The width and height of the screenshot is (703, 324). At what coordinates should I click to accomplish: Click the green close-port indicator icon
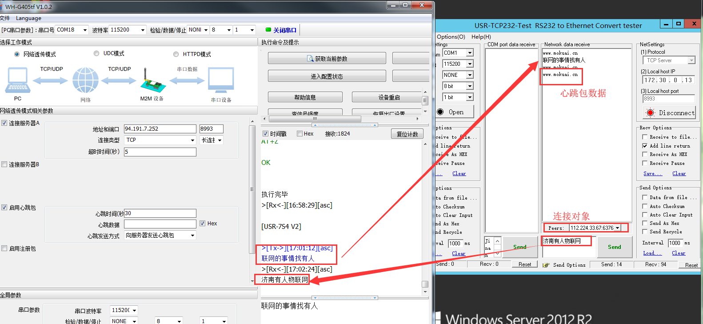268,30
